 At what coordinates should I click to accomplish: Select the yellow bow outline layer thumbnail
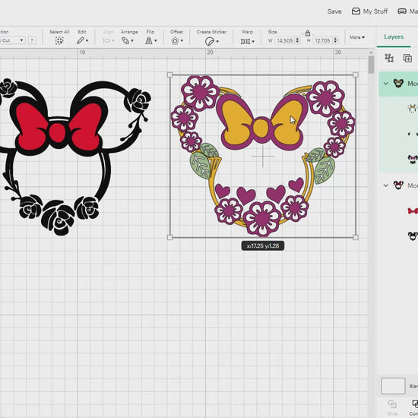(x=412, y=108)
